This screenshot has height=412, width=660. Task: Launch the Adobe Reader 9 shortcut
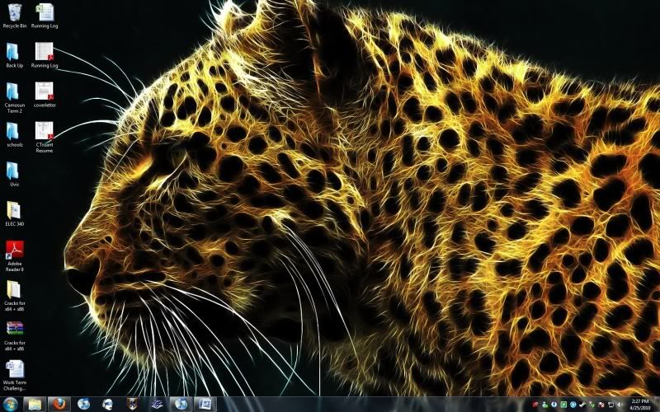coord(14,255)
